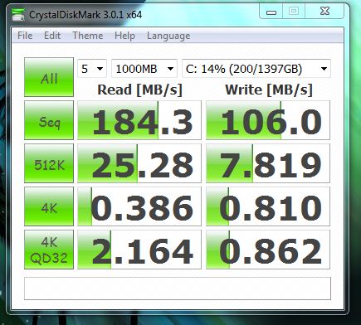Open the Language menu
The height and width of the screenshot is (325, 361).
168,36
